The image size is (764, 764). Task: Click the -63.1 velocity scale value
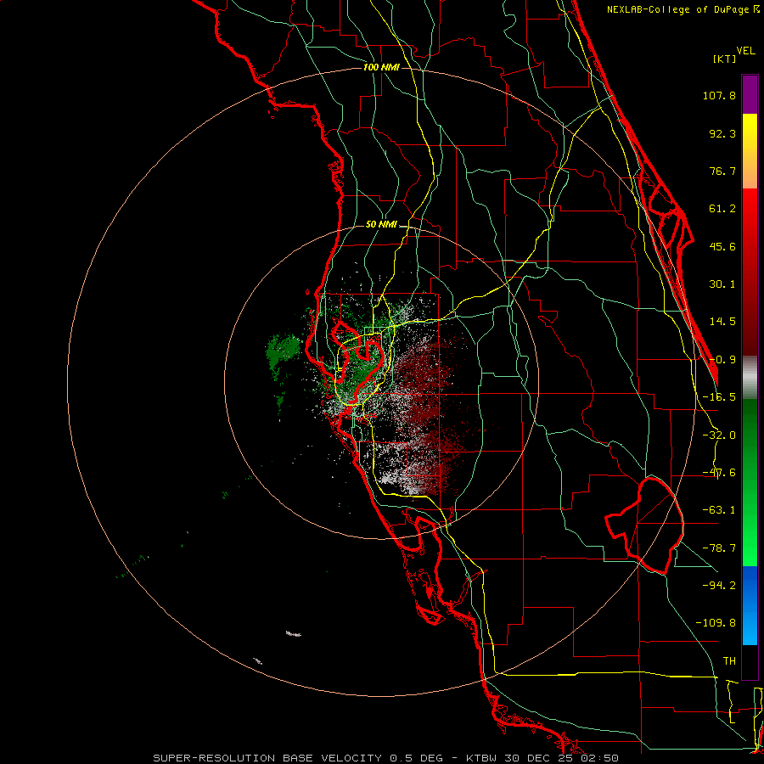click(x=719, y=510)
